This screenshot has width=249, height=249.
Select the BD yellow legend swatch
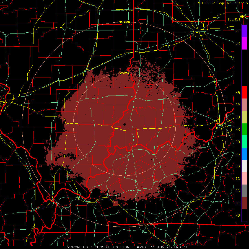coord(244,117)
